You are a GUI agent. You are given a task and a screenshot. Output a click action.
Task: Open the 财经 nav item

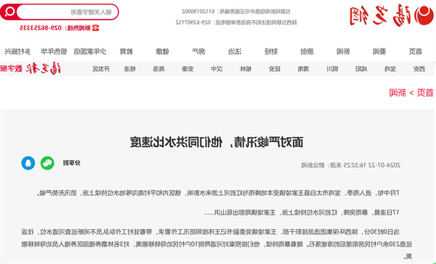pyautogui.click(x=271, y=51)
